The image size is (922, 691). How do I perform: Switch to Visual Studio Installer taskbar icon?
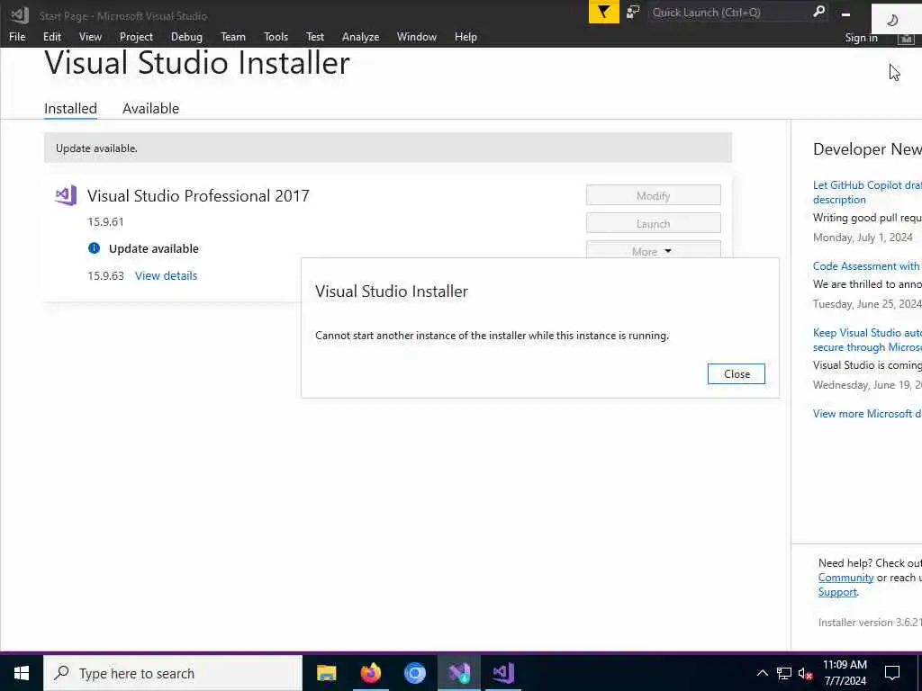tap(458, 673)
